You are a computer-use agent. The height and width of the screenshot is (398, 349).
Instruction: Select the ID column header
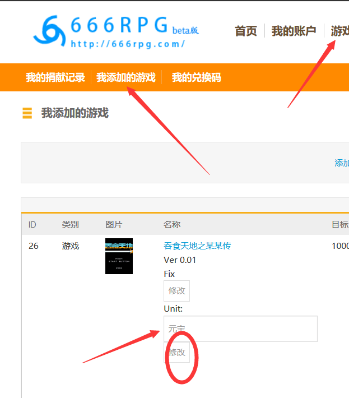tap(32, 225)
